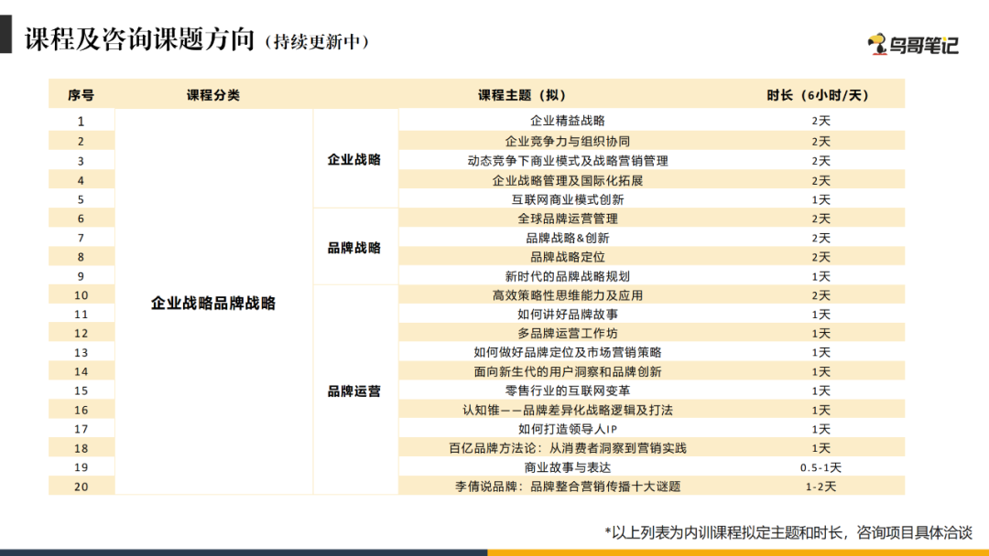Click the 课程主题（拟） column header
Image resolution: width=989 pixels, height=556 pixels.
point(522,95)
